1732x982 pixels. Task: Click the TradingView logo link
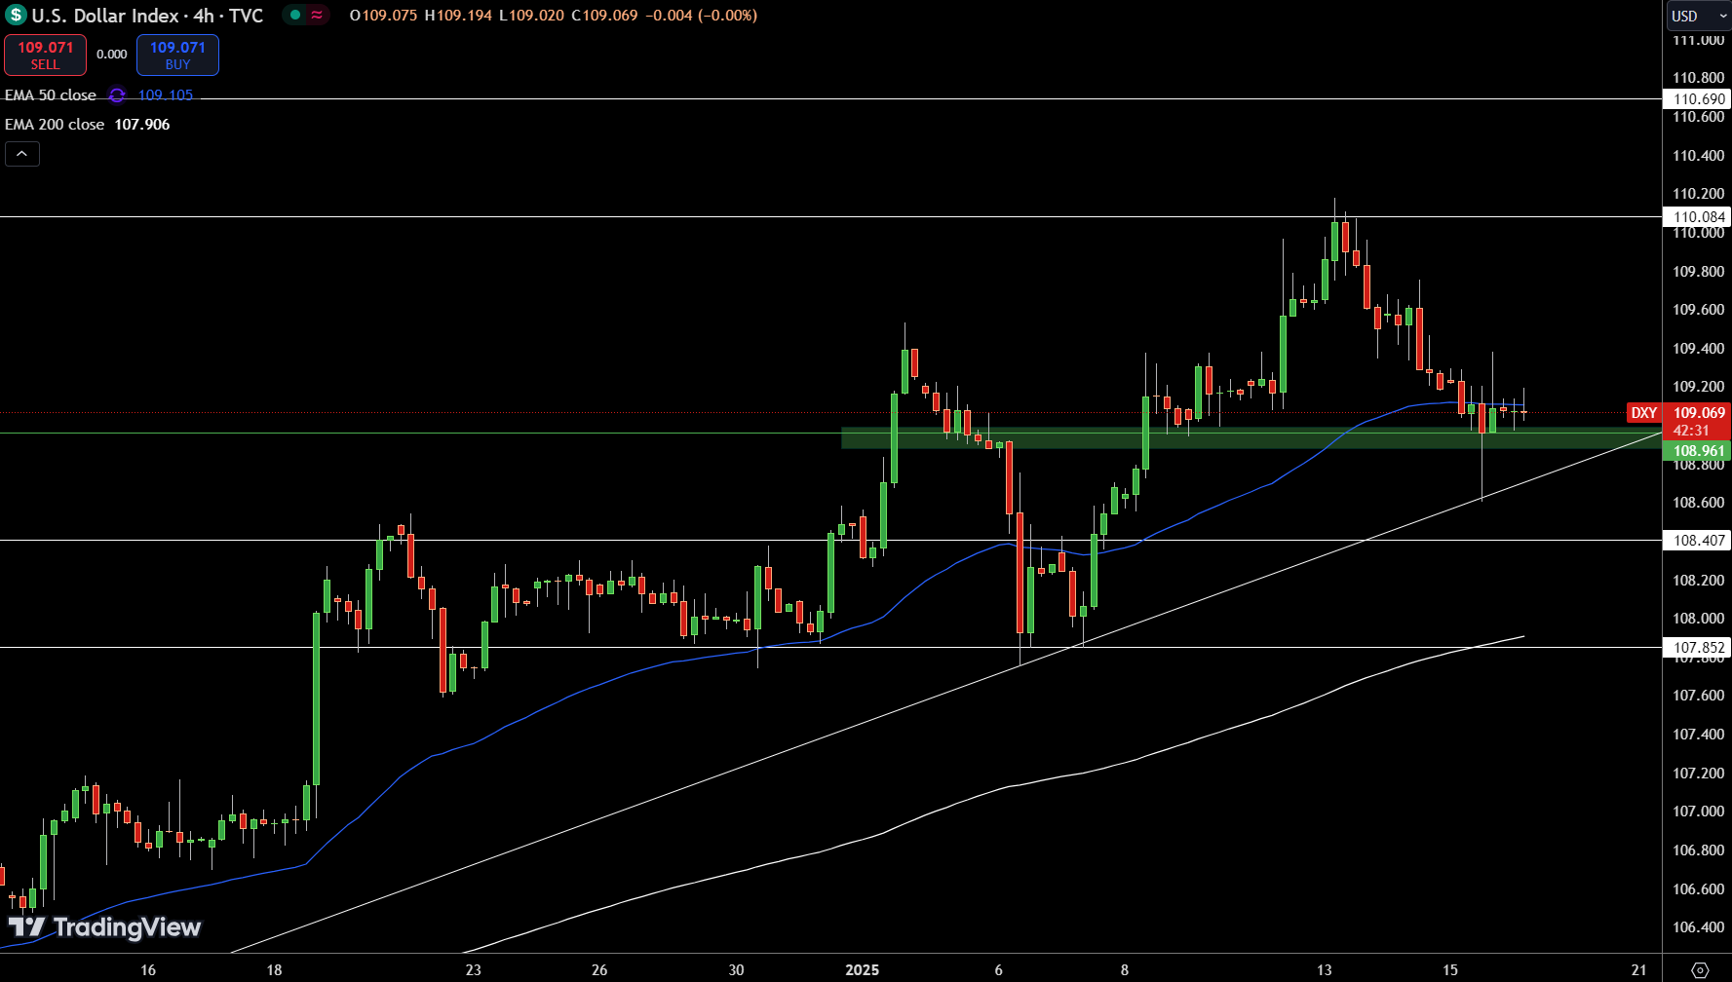104,926
